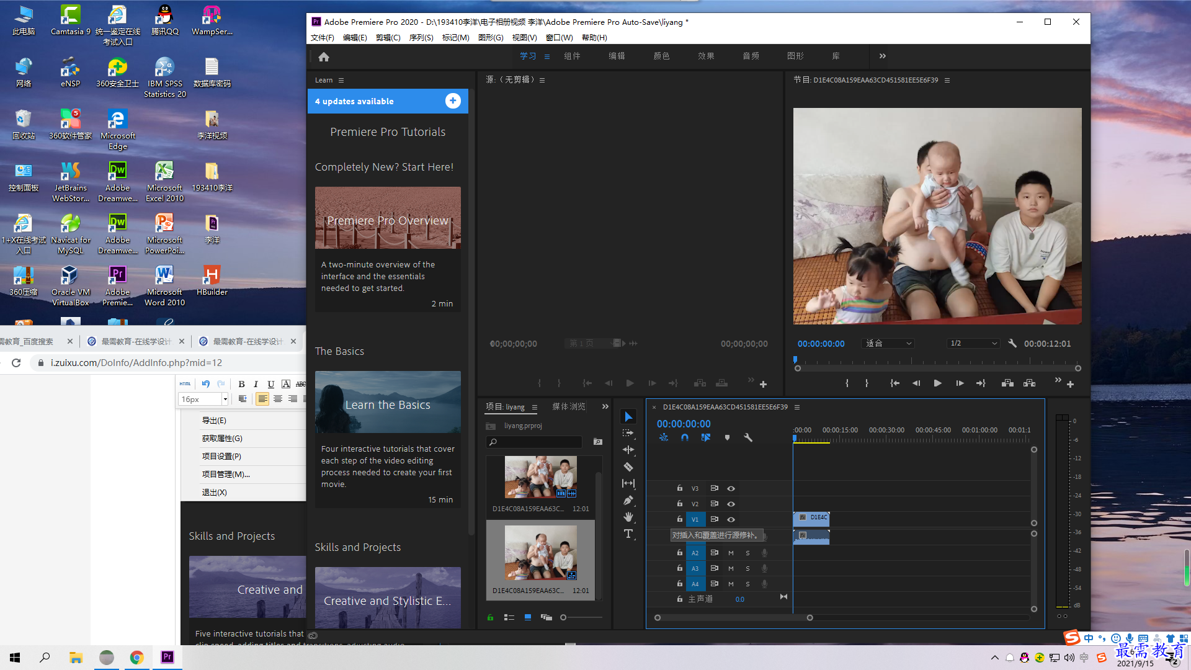Open Source monitor button editor plus
The height and width of the screenshot is (670, 1191).
coord(763,385)
